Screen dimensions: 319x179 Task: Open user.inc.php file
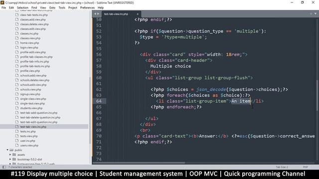(x=28, y=141)
